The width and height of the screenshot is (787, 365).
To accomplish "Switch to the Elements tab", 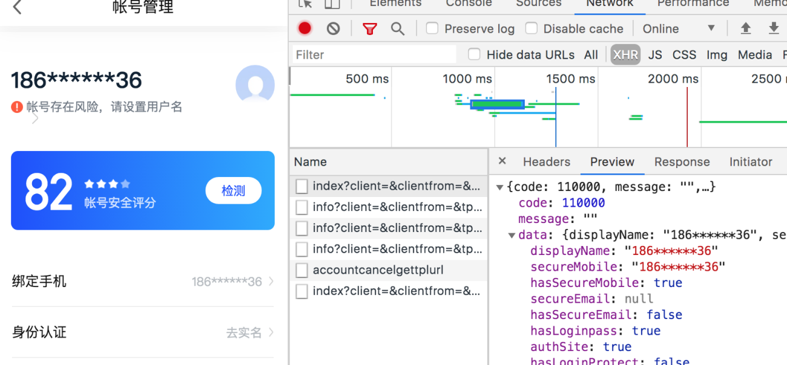I will 395,4.
